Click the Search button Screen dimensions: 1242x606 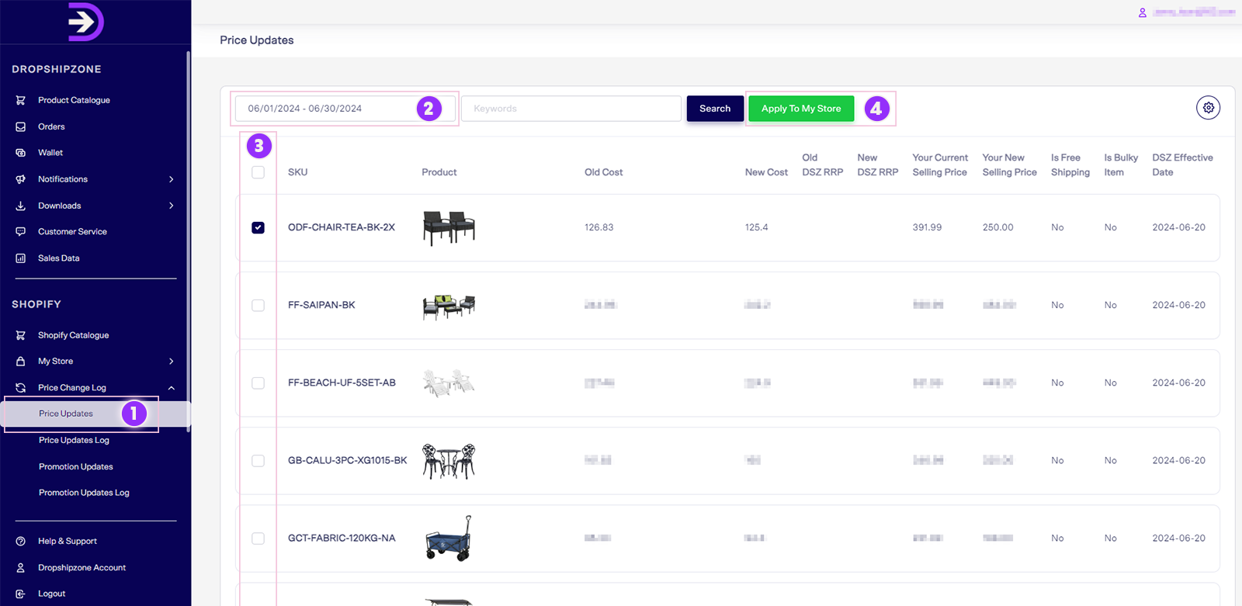point(715,109)
